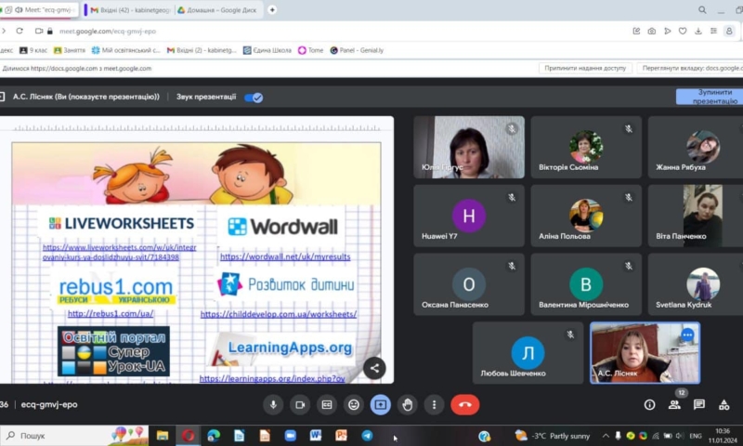Image resolution: width=743 pixels, height=446 pixels.
Task: Select Валентина Мірошніченко participant tile
Action: pyautogui.click(x=586, y=284)
